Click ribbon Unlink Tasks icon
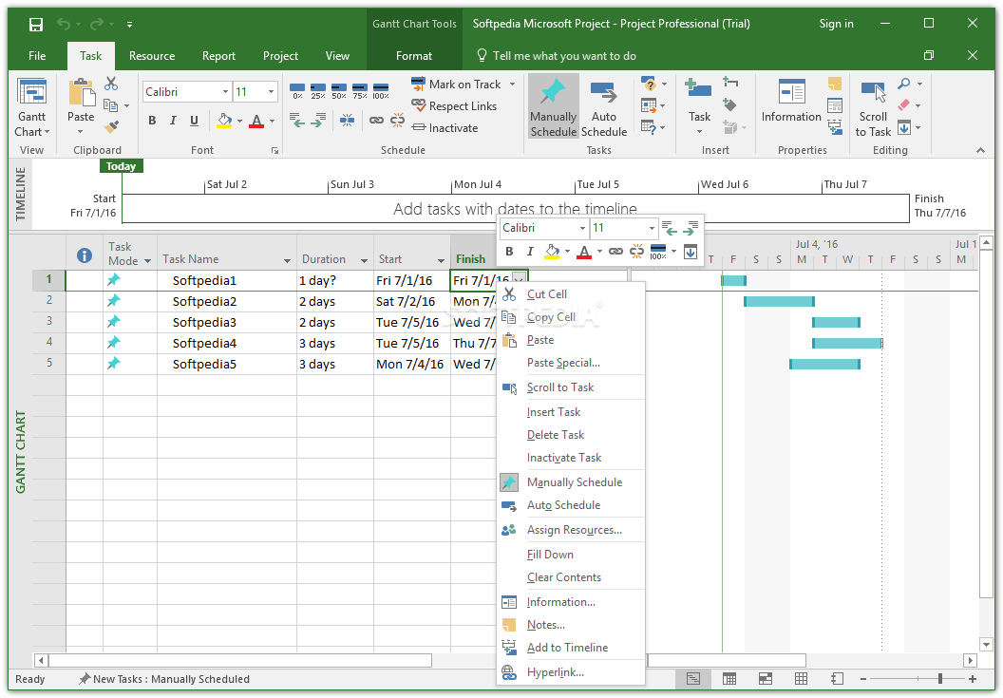This screenshot has width=1003, height=698. click(397, 120)
